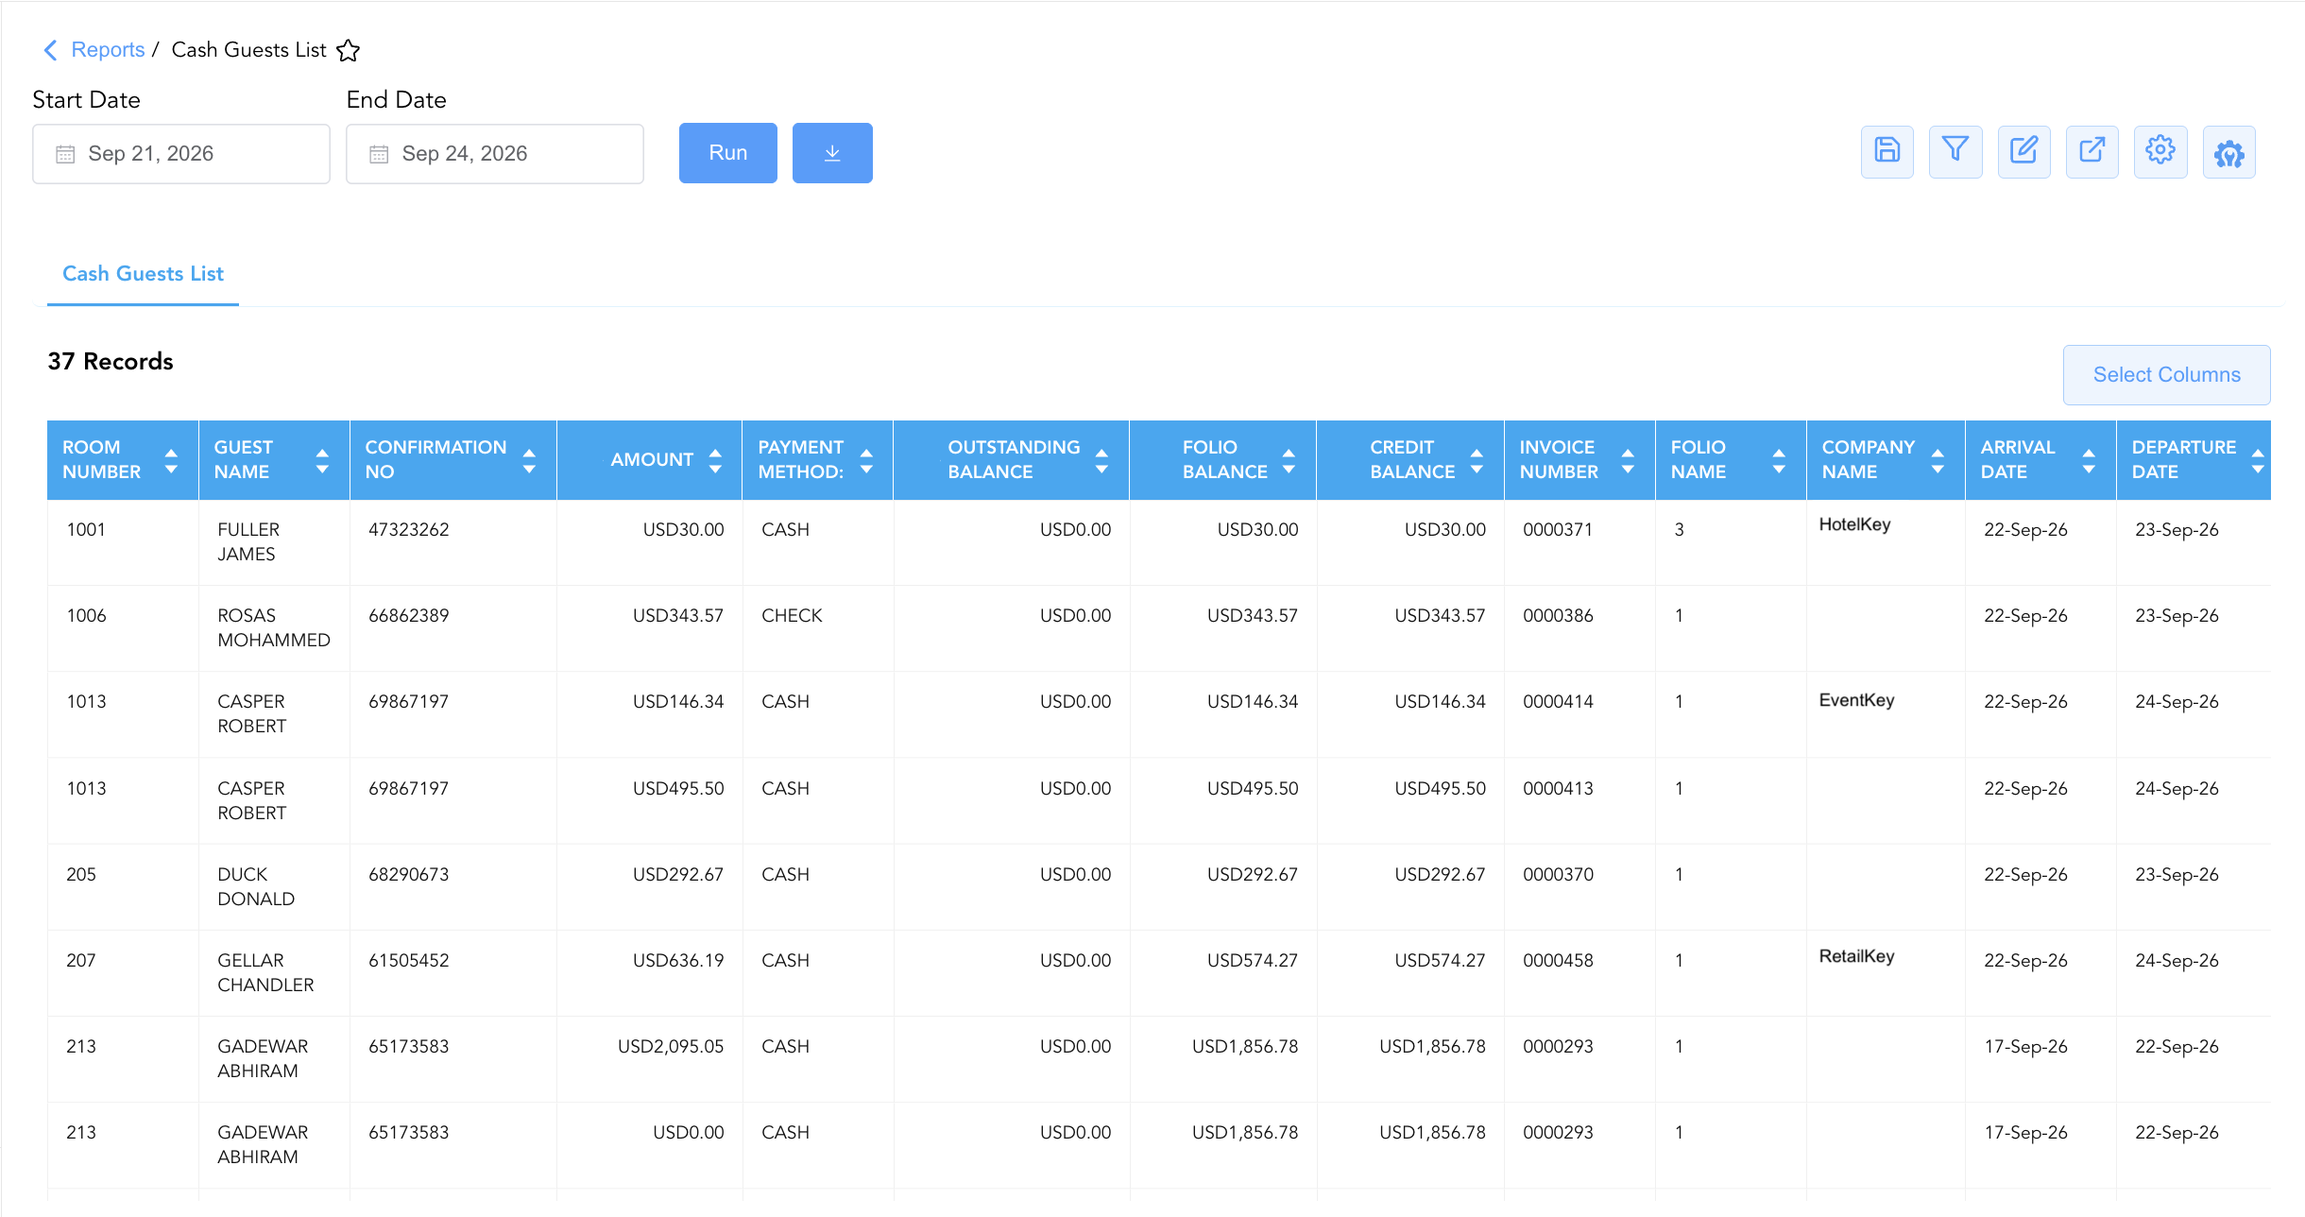Click the edit pencil icon
Image resolution: width=2305 pixels, height=1217 pixels.
tap(2023, 151)
